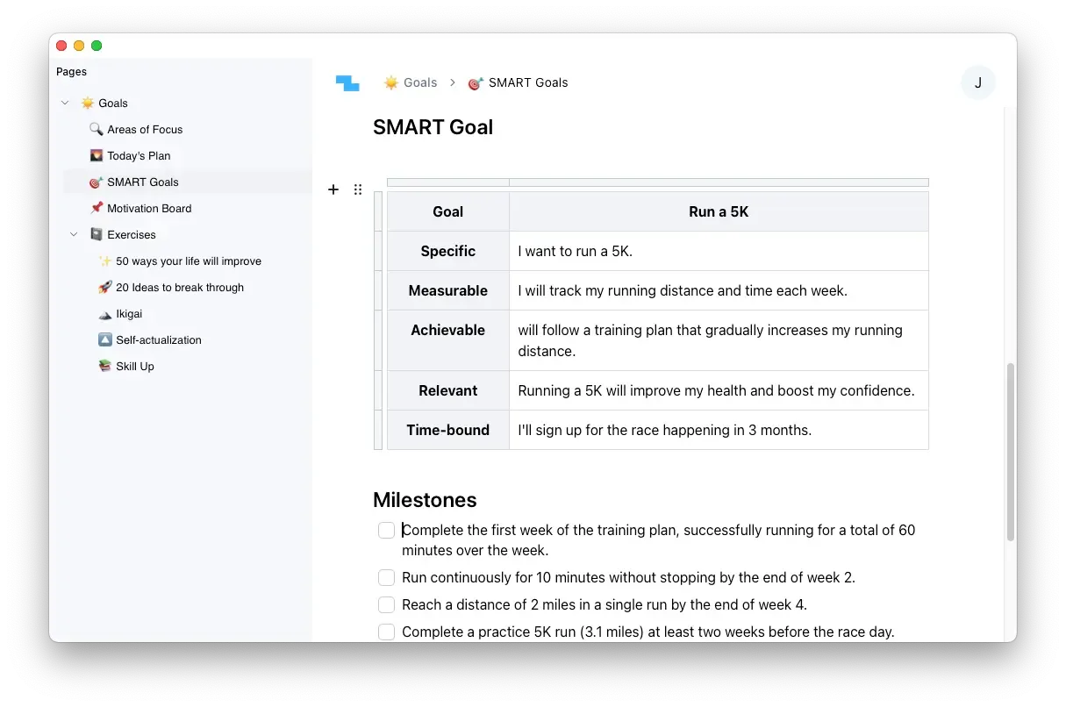Click the notebook icon of Exercises
The image size is (1066, 707).
click(97, 235)
